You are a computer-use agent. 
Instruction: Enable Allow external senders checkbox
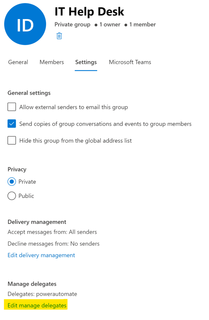tap(12, 107)
